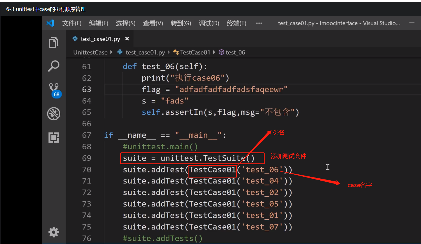Screen dimensions: 421x244
Task: Click the print("执行case06") statement
Action: (185, 78)
